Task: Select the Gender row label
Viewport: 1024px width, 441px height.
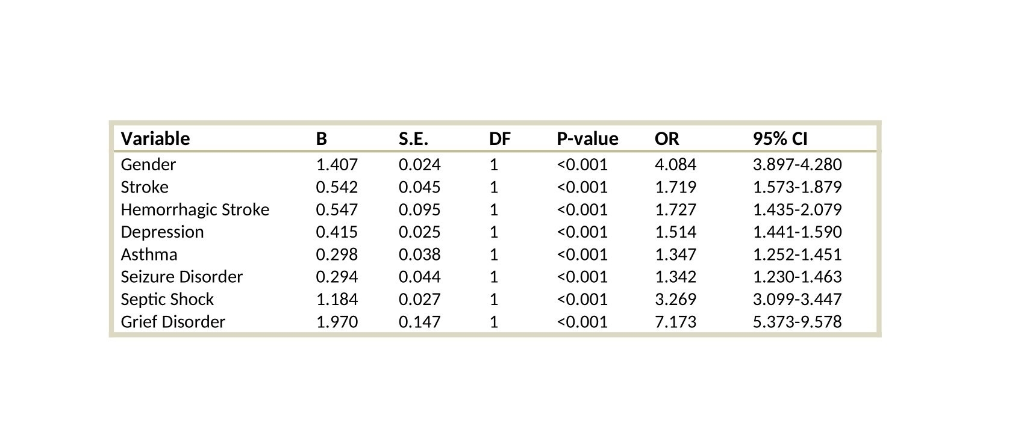Action: [148, 165]
